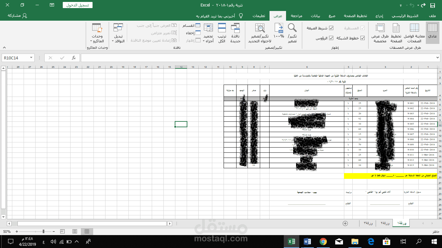
Task: Toggle the المسطرة ruler checkbox
Action: [x=362, y=28]
